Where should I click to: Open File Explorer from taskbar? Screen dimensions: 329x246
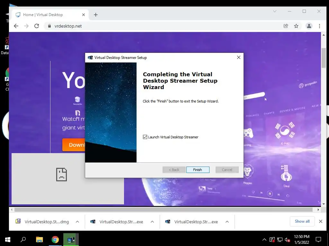39,240
